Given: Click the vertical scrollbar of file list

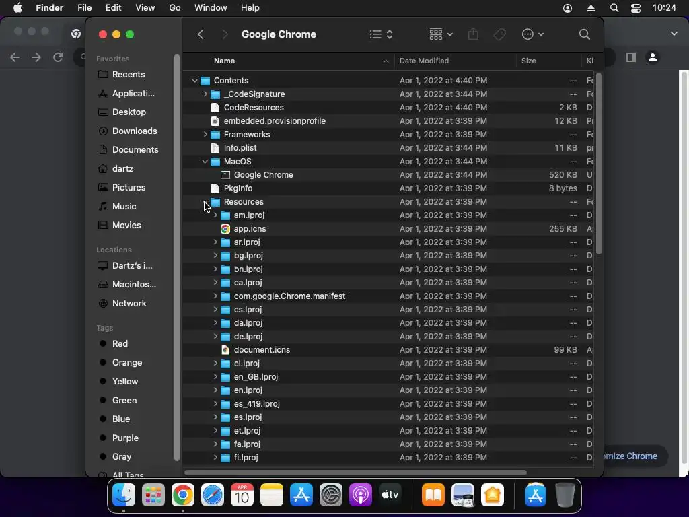Looking at the screenshot, I should [x=598, y=164].
